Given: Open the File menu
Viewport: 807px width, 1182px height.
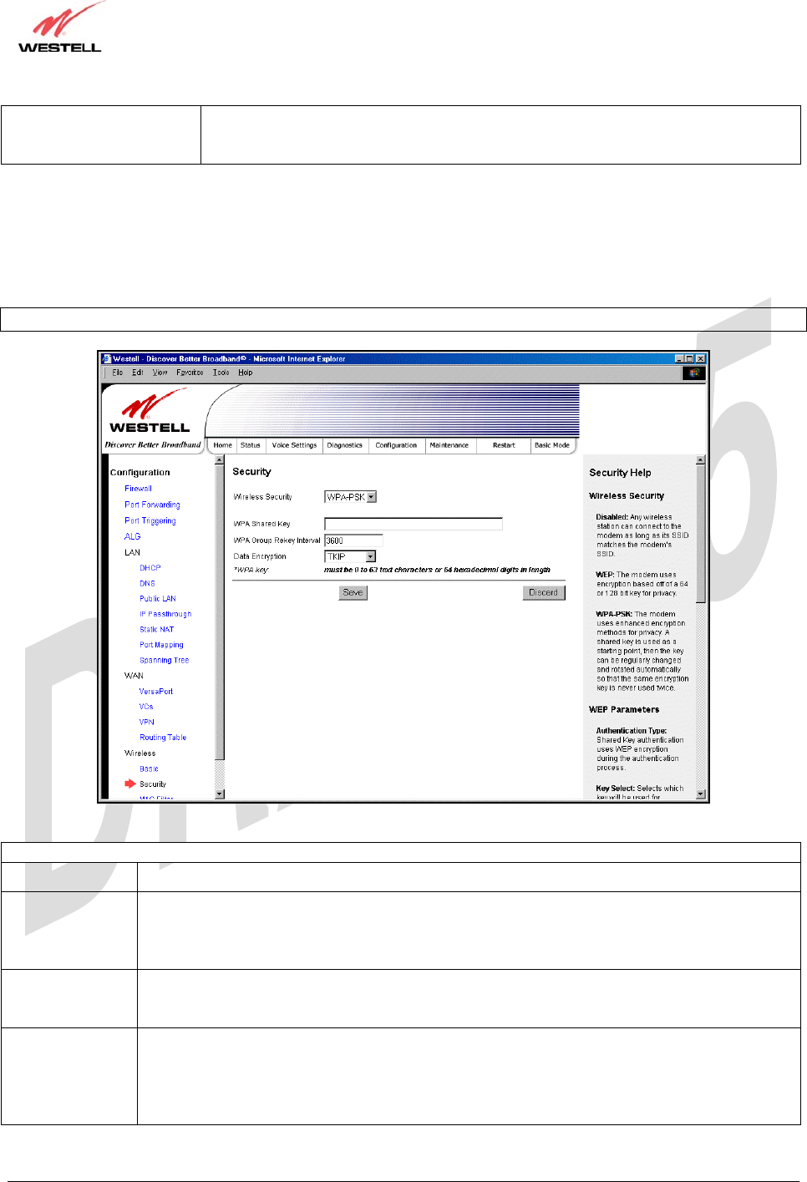Looking at the screenshot, I should [118, 373].
